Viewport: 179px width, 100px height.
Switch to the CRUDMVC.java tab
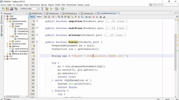click(x=37, y=14)
